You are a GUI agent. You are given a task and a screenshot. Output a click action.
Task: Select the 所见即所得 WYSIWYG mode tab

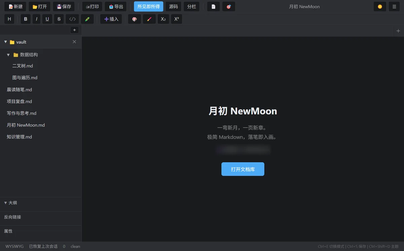click(148, 6)
